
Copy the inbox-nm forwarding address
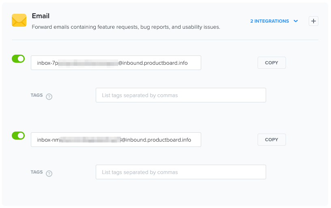(x=272, y=140)
